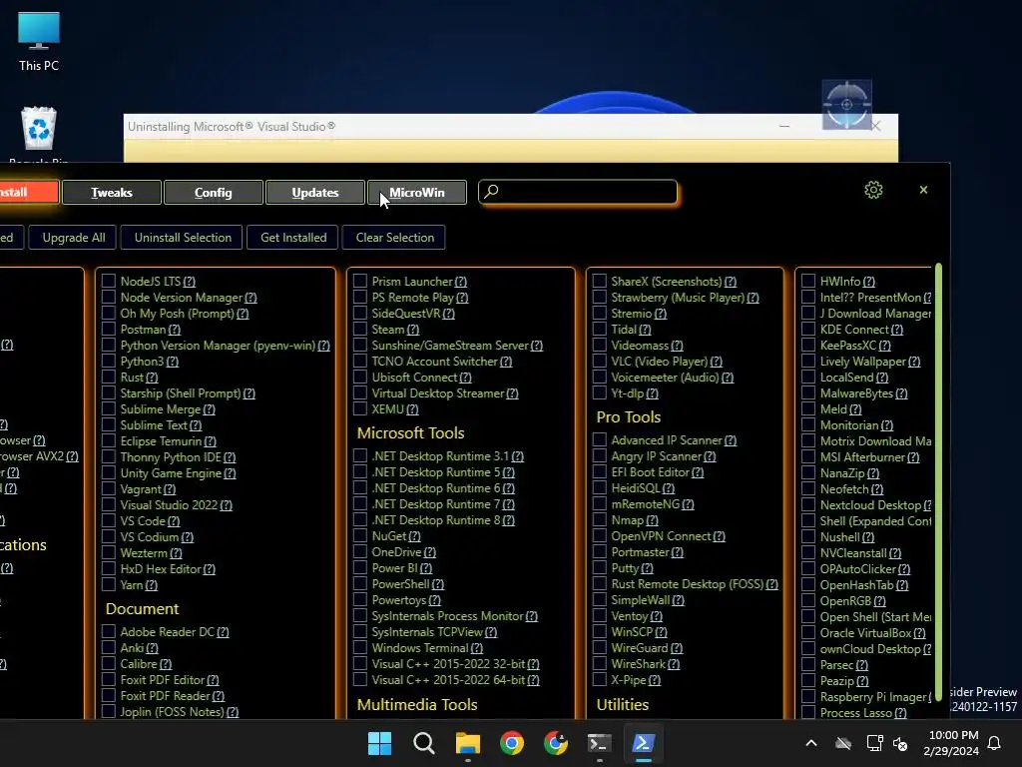Open the help link next to Python3

click(x=172, y=362)
